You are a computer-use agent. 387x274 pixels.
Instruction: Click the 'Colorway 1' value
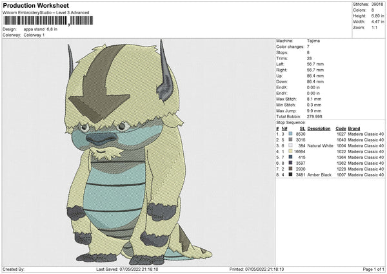tap(34, 35)
